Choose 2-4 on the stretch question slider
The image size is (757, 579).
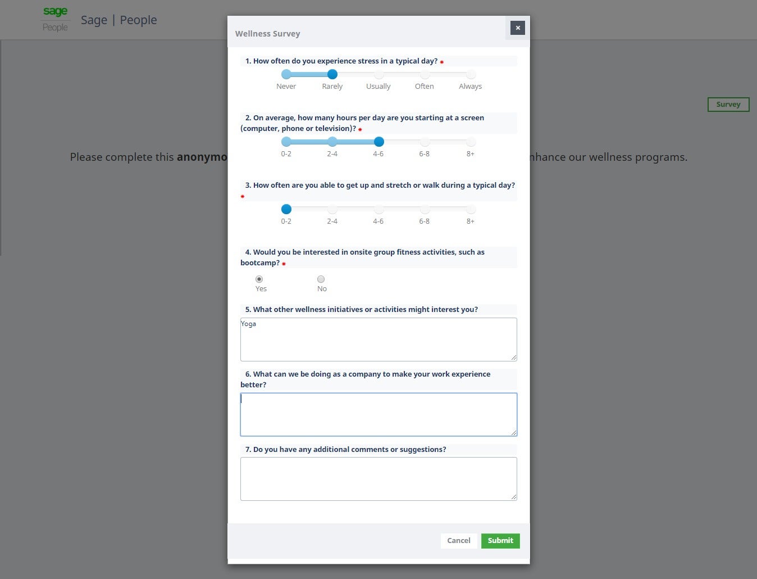(332, 210)
